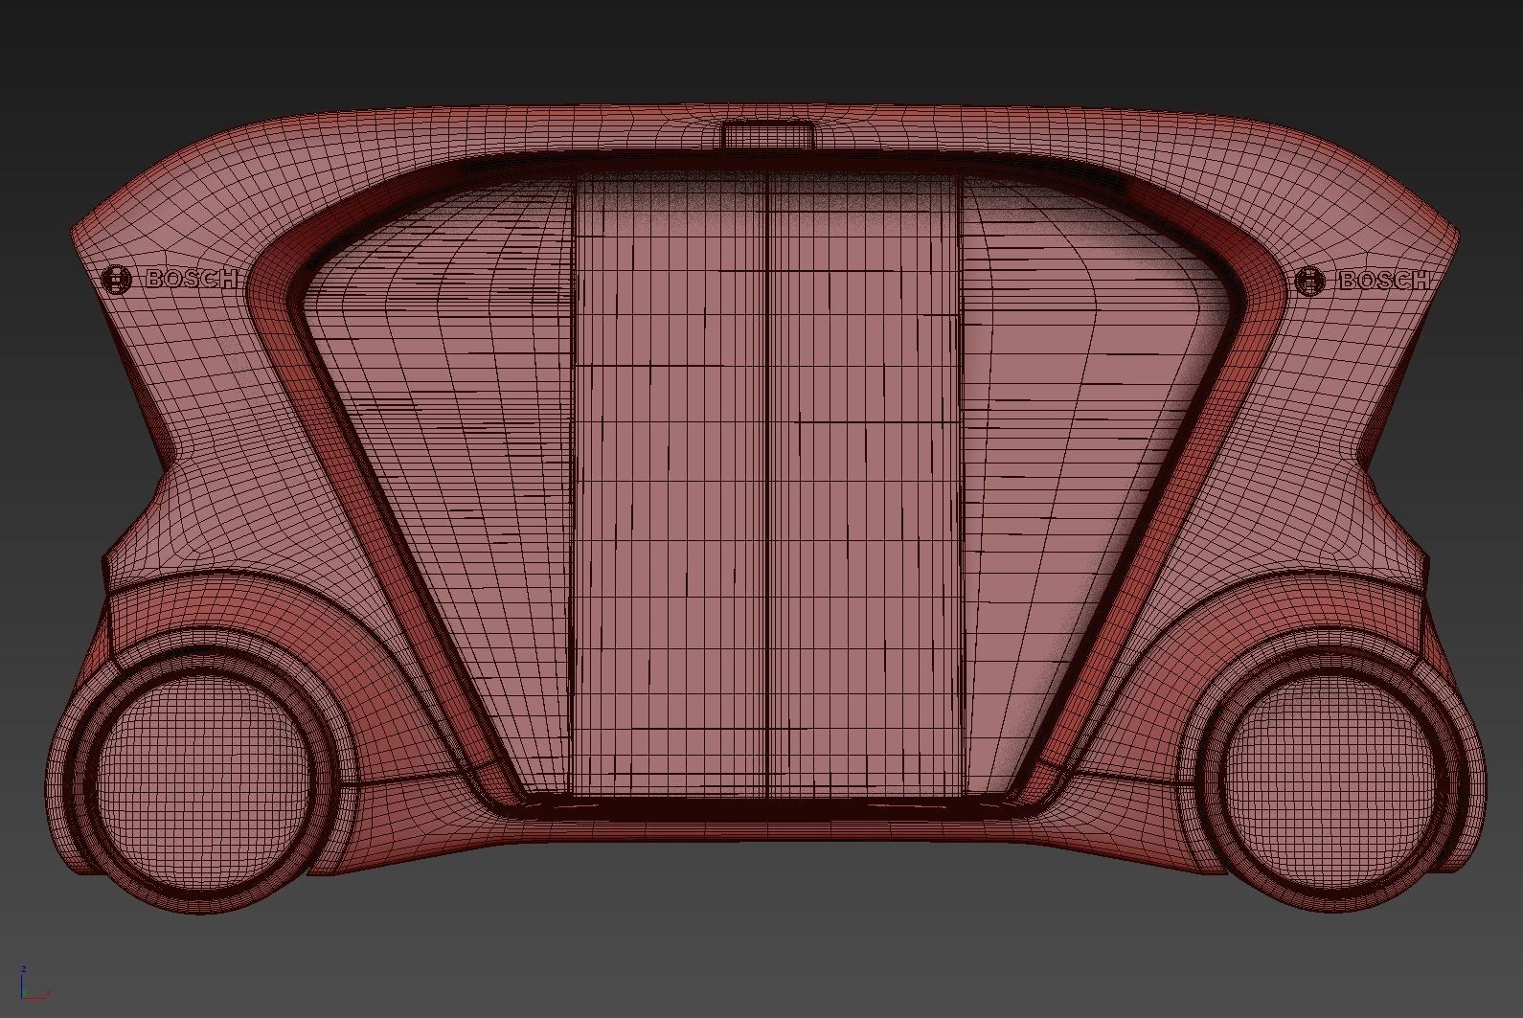Click the right Bosch circular emblem
The width and height of the screenshot is (1523, 1018).
click(1309, 282)
